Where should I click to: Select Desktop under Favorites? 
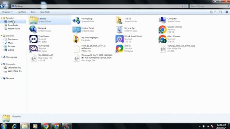tap(13, 21)
